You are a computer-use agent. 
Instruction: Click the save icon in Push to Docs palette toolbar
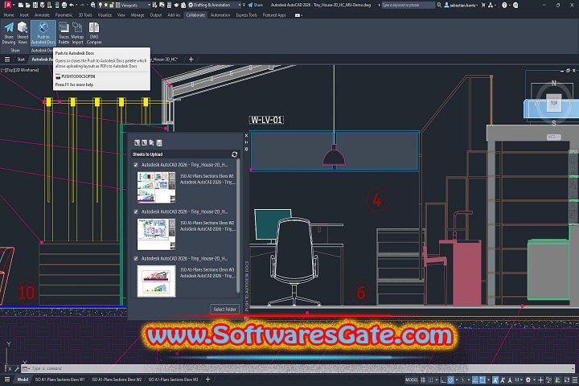(x=159, y=143)
